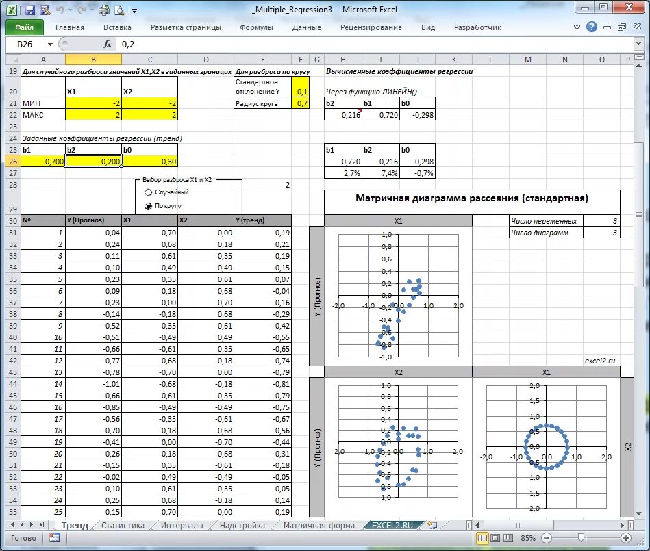Click the Quick Print icon
Screen dimensions: 650x551
(x=104, y=10)
